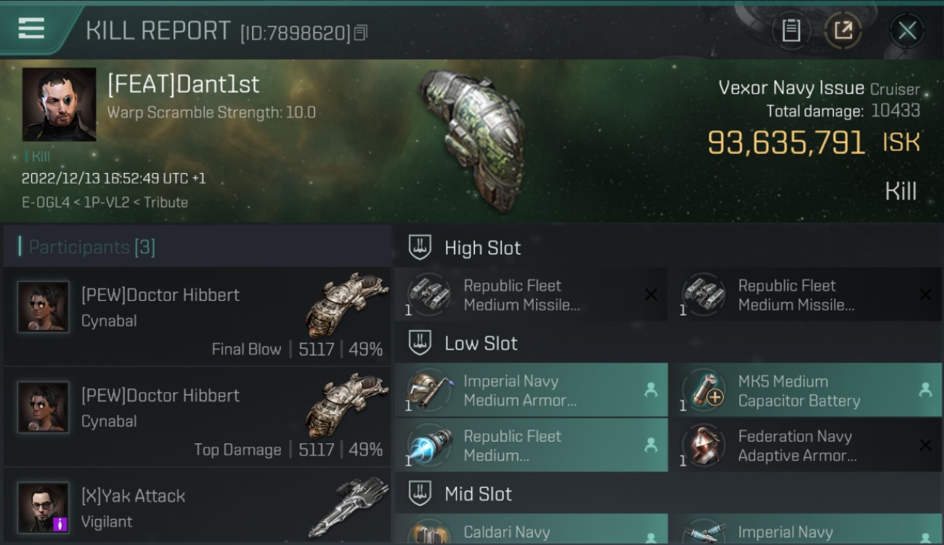The width and height of the screenshot is (944, 545).
Task: Copy the kill report ID icon
Action: pyautogui.click(x=361, y=33)
